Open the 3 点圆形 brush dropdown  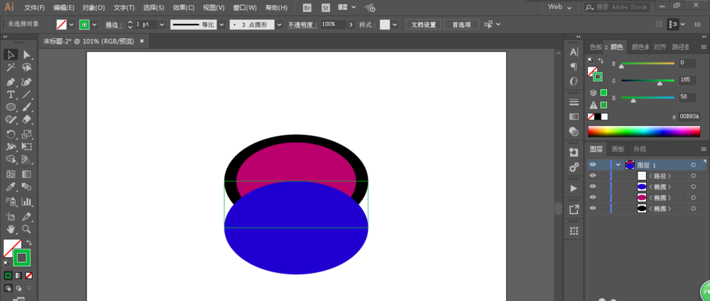[x=279, y=24]
